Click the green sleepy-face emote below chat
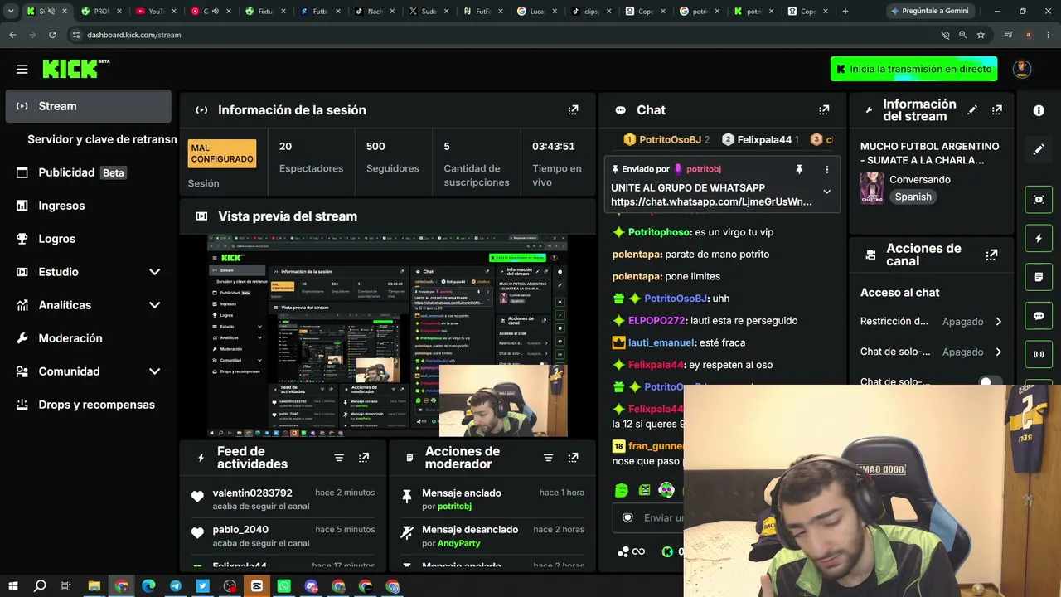1061x597 pixels. click(622, 490)
